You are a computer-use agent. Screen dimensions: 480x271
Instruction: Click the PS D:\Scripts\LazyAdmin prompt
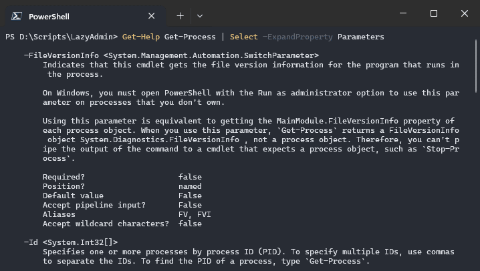(62, 37)
